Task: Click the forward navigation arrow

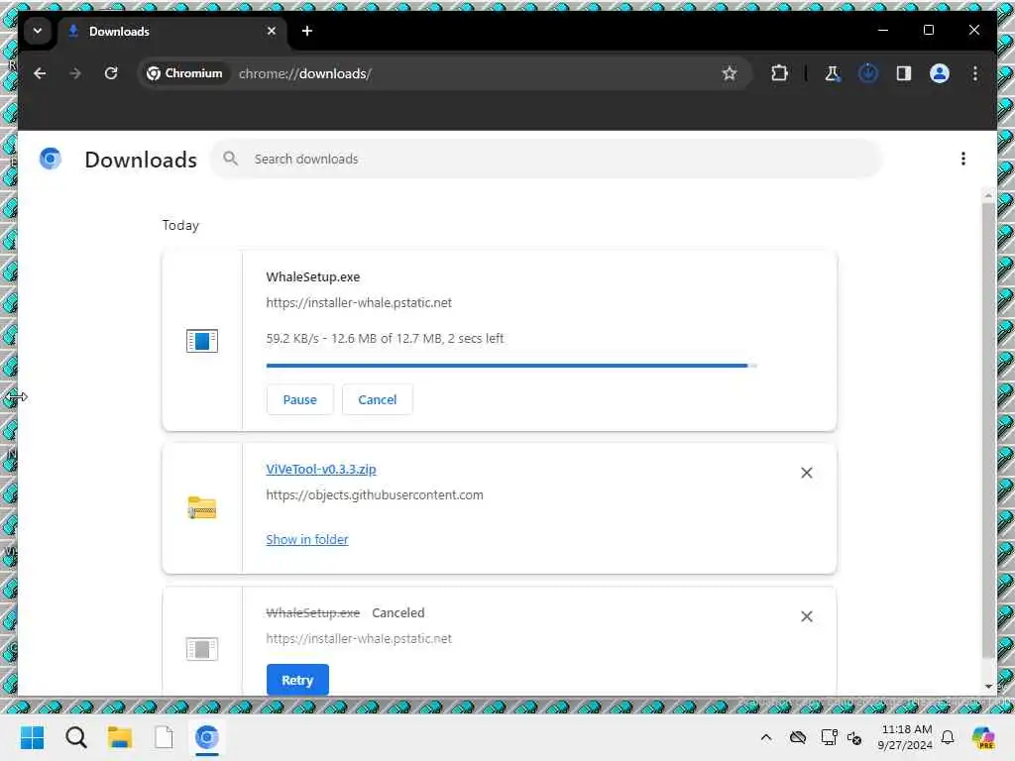Action: tap(75, 73)
